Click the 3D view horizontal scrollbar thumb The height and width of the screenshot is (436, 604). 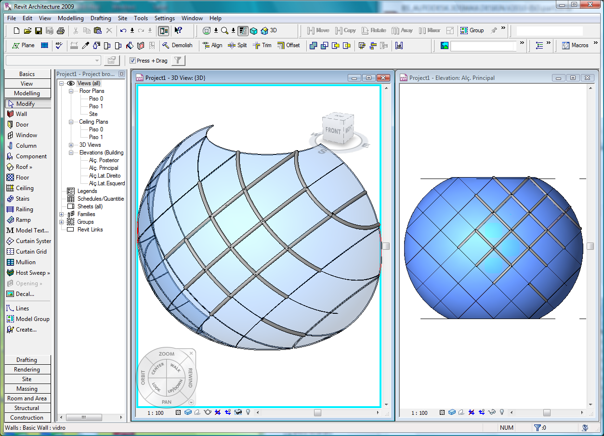pyautogui.click(x=317, y=412)
